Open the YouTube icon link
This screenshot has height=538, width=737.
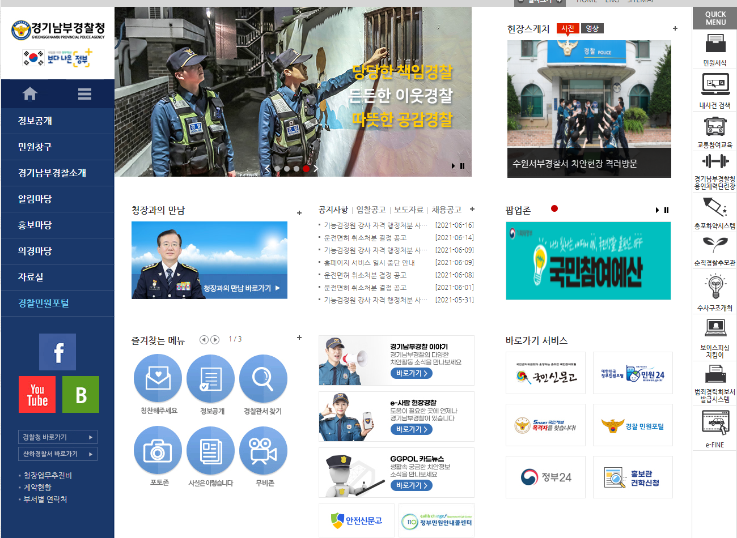point(37,394)
